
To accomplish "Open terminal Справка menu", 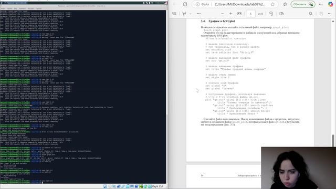I will (38, 8).
